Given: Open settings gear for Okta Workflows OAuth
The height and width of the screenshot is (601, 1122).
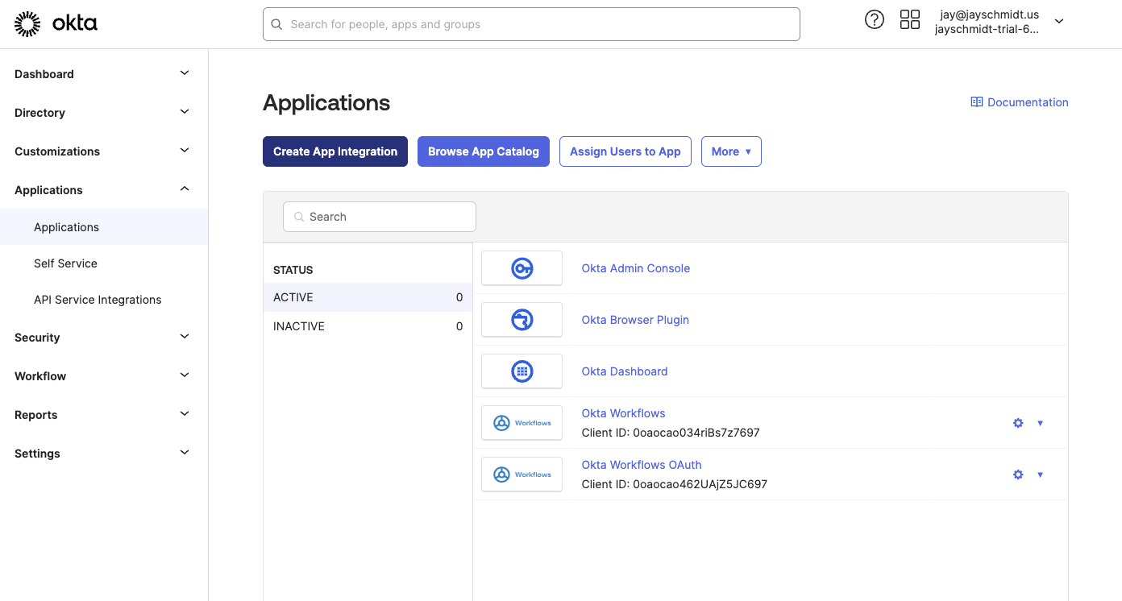Looking at the screenshot, I should tap(1018, 475).
